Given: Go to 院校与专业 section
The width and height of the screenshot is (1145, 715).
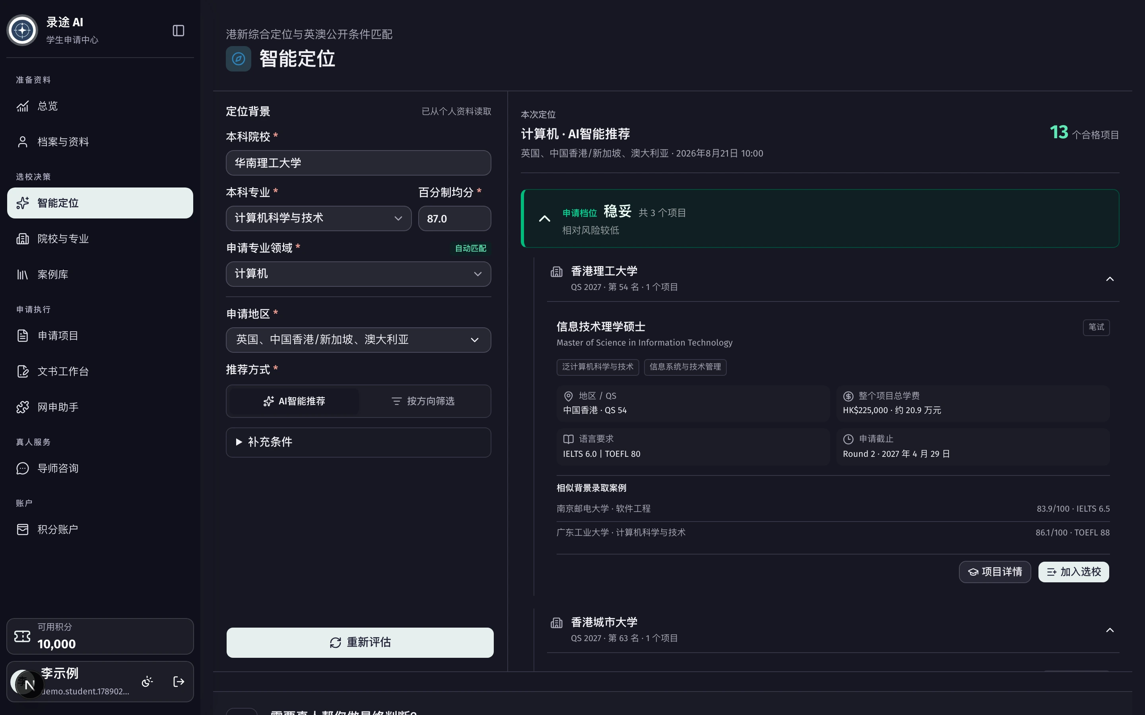Looking at the screenshot, I should (100, 239).
